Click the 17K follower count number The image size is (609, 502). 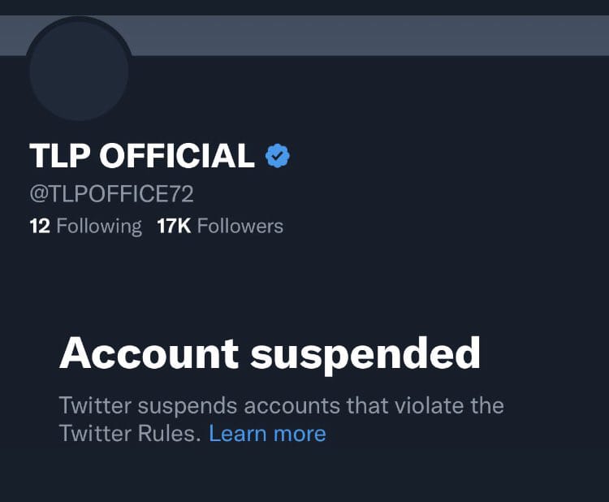click(x=174, y=226)
